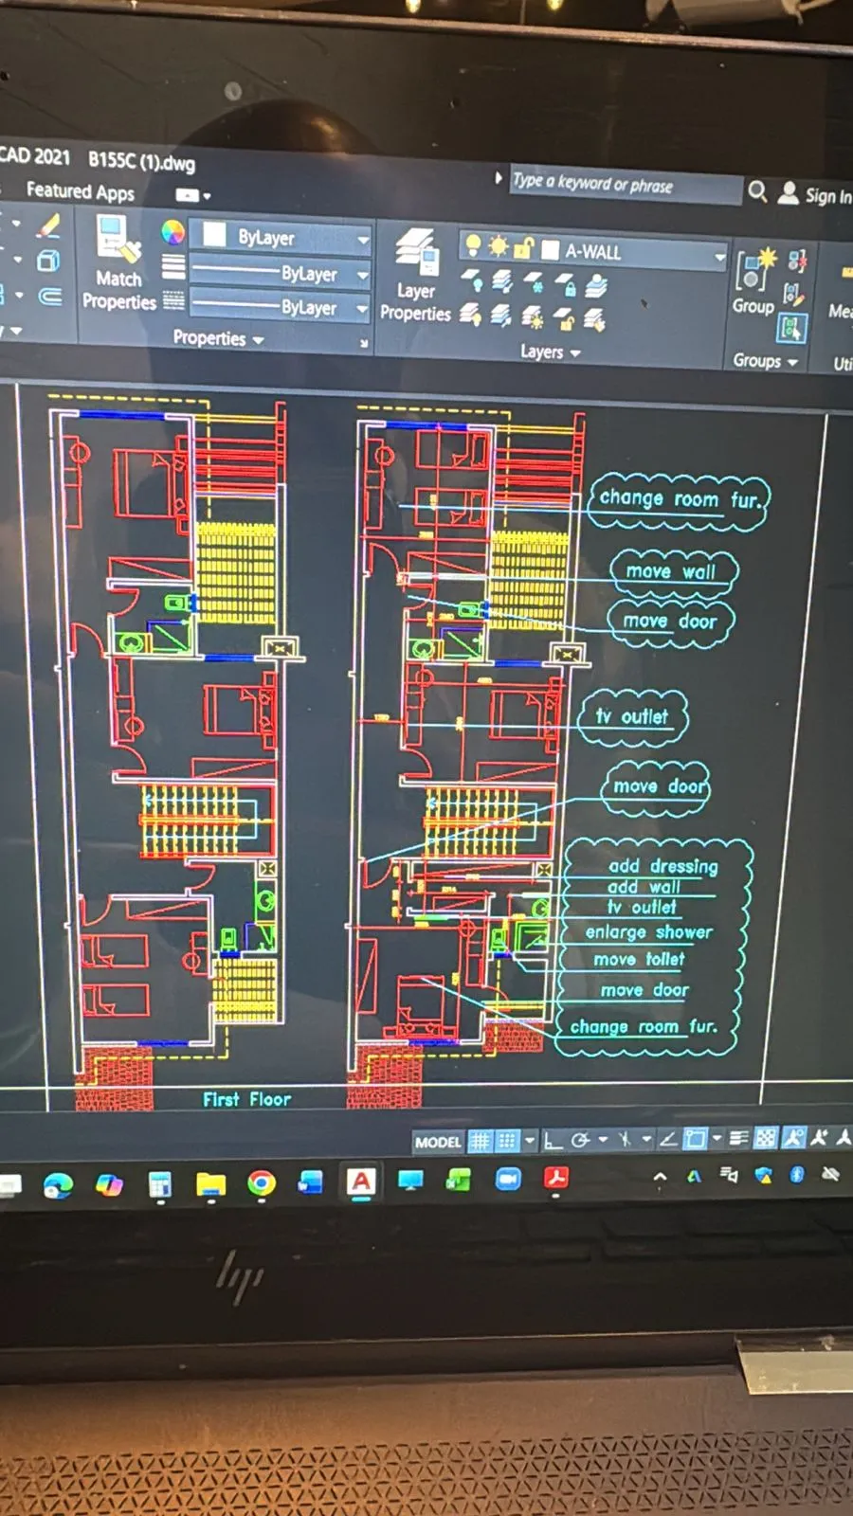Image resolution: width=853 pixels, height=1516 pixels.
Task: Click the object color wheel icon
Action: (172, 232)
